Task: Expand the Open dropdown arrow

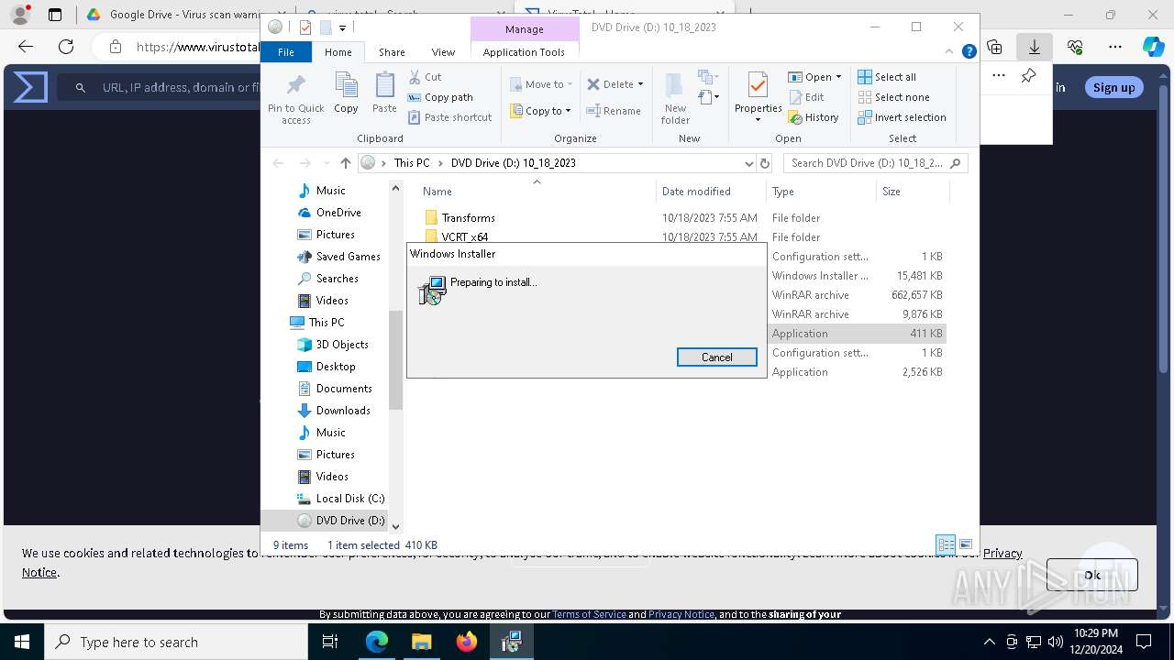Action: coord(838,77)
